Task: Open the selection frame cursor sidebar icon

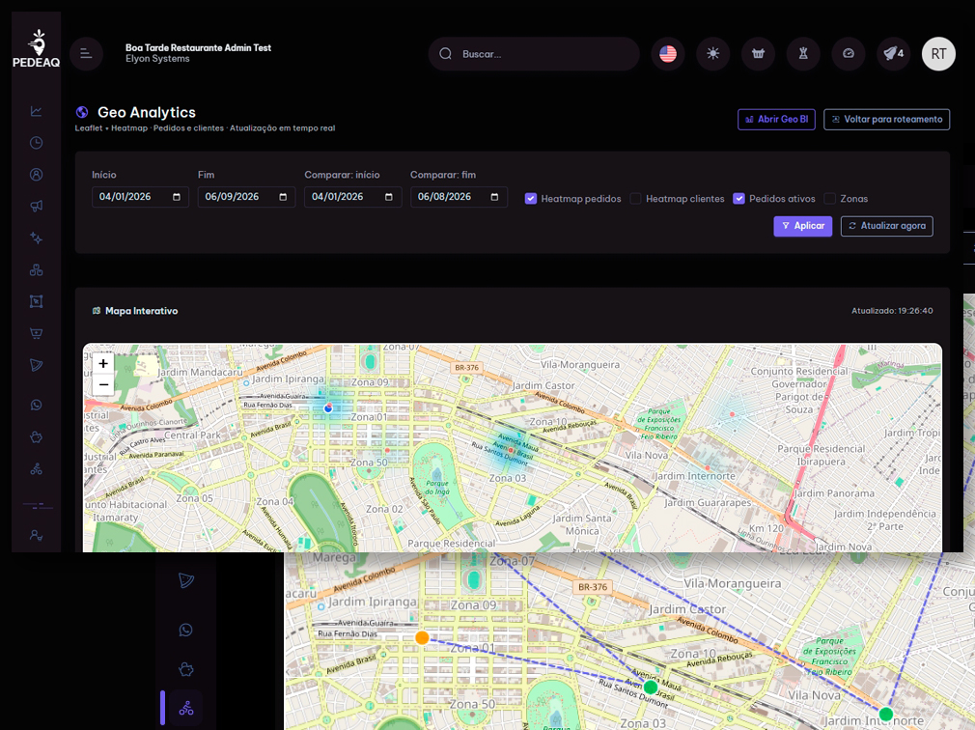Action: (36, 301)
